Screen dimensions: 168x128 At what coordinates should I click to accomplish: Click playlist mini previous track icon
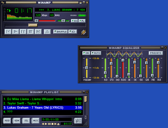43,124
